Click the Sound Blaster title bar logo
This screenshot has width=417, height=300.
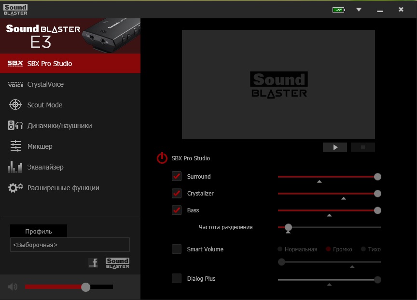point(15,10)
